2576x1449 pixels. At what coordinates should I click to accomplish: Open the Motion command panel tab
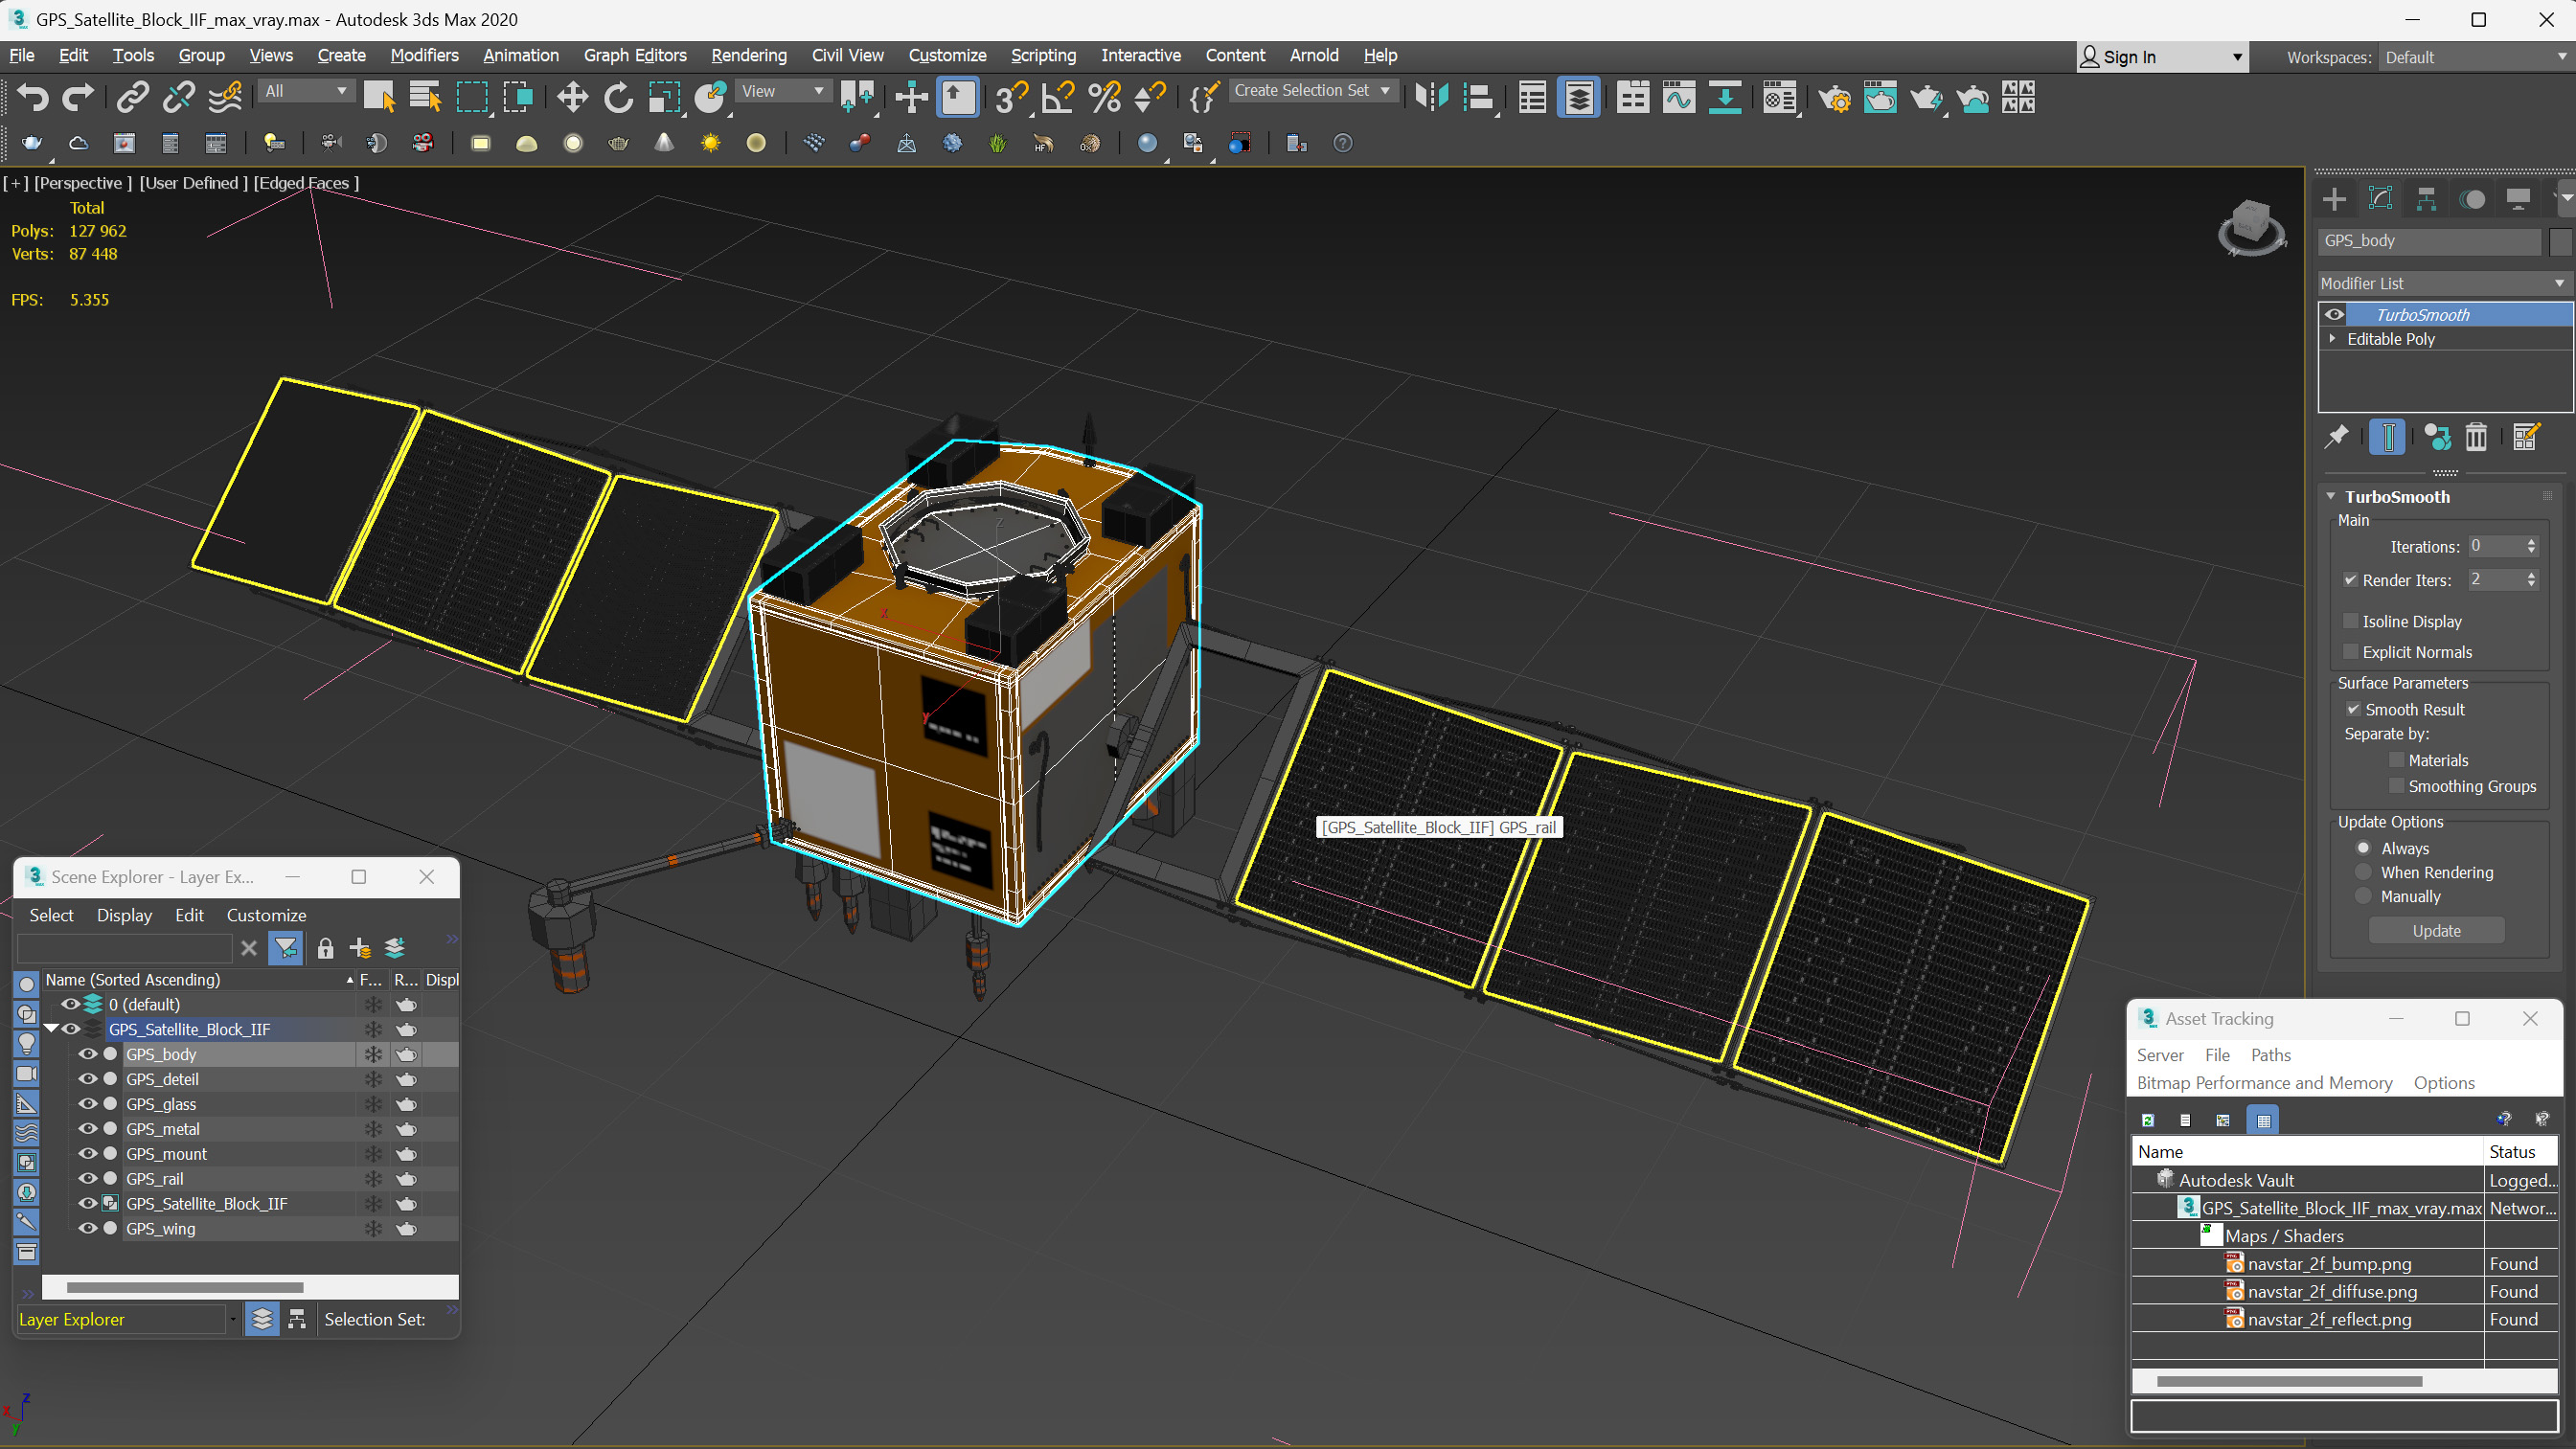pos(2472,199)
